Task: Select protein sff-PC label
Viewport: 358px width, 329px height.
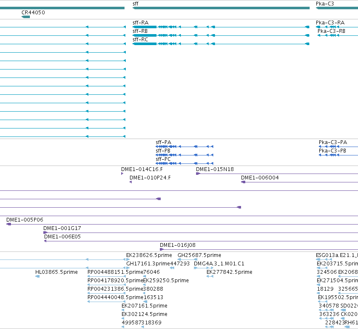Action: (163, 159)
